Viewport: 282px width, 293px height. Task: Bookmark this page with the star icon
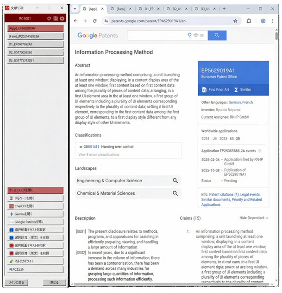pos(235,21)
